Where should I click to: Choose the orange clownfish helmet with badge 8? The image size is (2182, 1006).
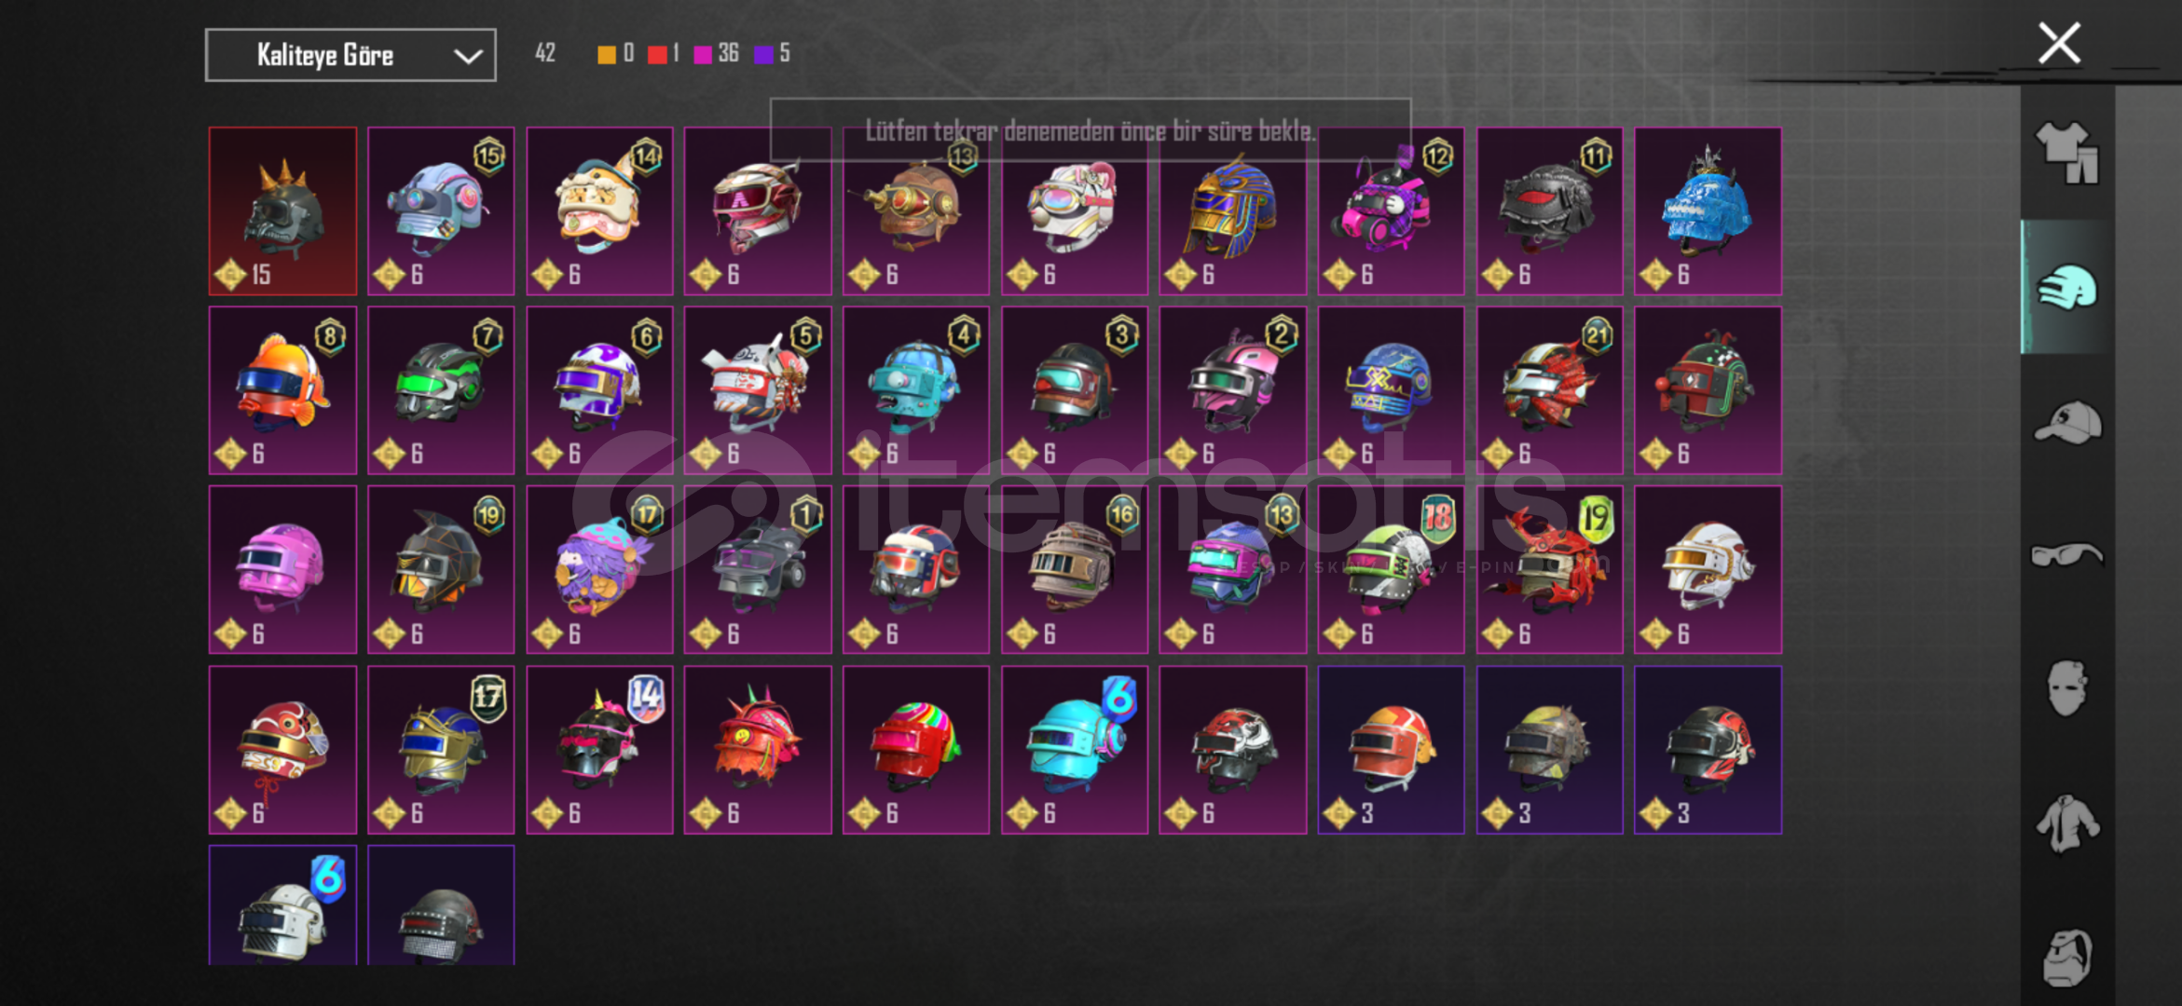click(x=282, y=390)
